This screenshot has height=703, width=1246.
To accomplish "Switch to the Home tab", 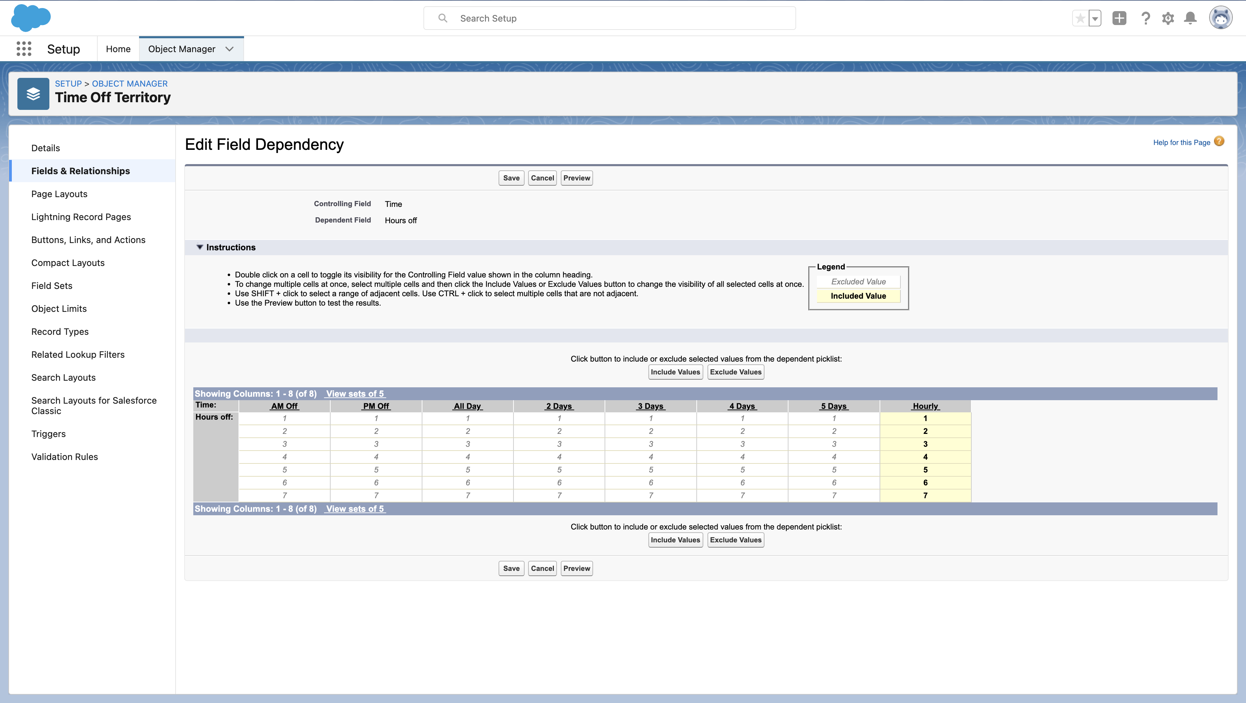I will tap(118, 49).
